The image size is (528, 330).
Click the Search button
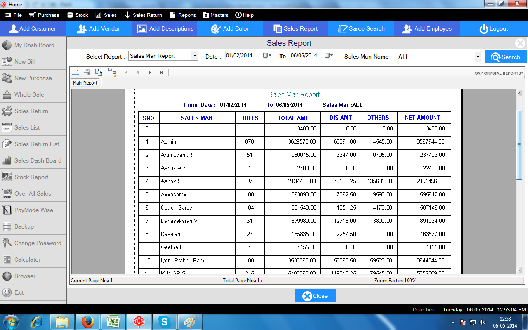505,57
